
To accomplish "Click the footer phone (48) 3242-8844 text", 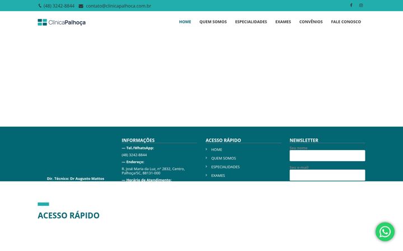I will coord(134,155).
